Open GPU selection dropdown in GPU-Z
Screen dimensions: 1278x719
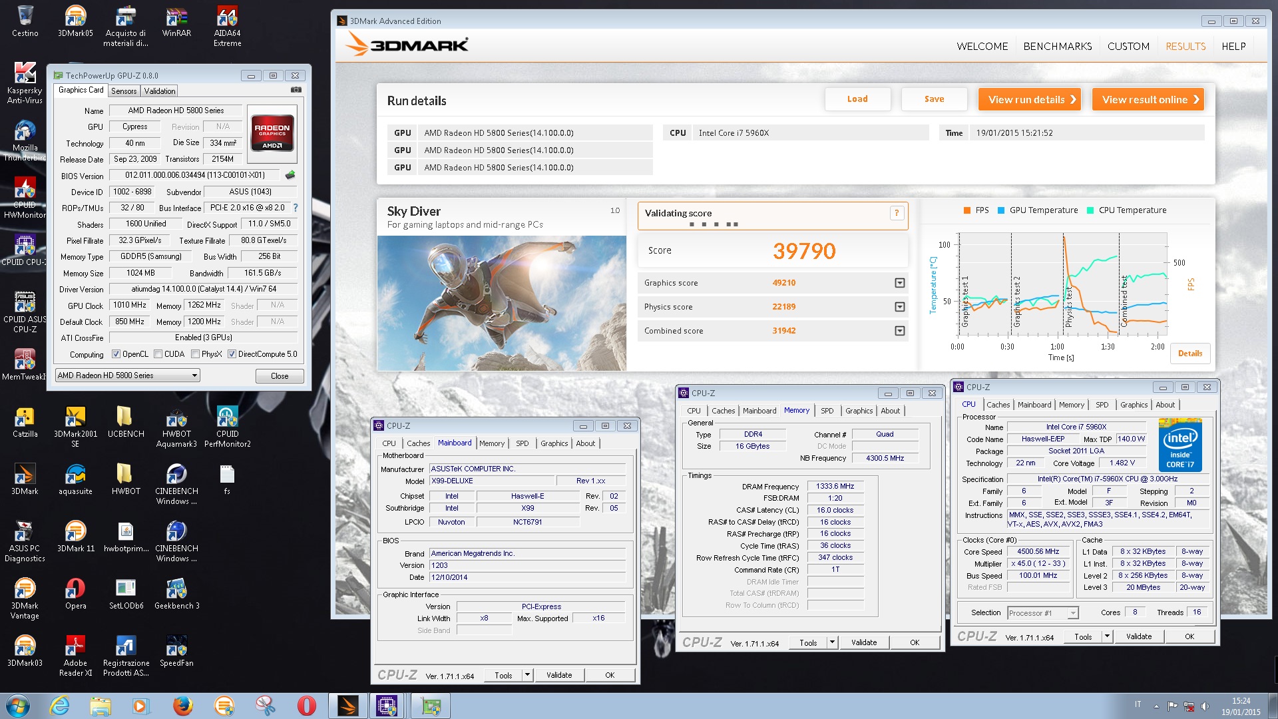[x=127, y=375]
